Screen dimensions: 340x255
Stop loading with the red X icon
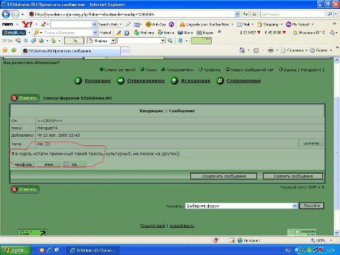[x=254, y=14]
